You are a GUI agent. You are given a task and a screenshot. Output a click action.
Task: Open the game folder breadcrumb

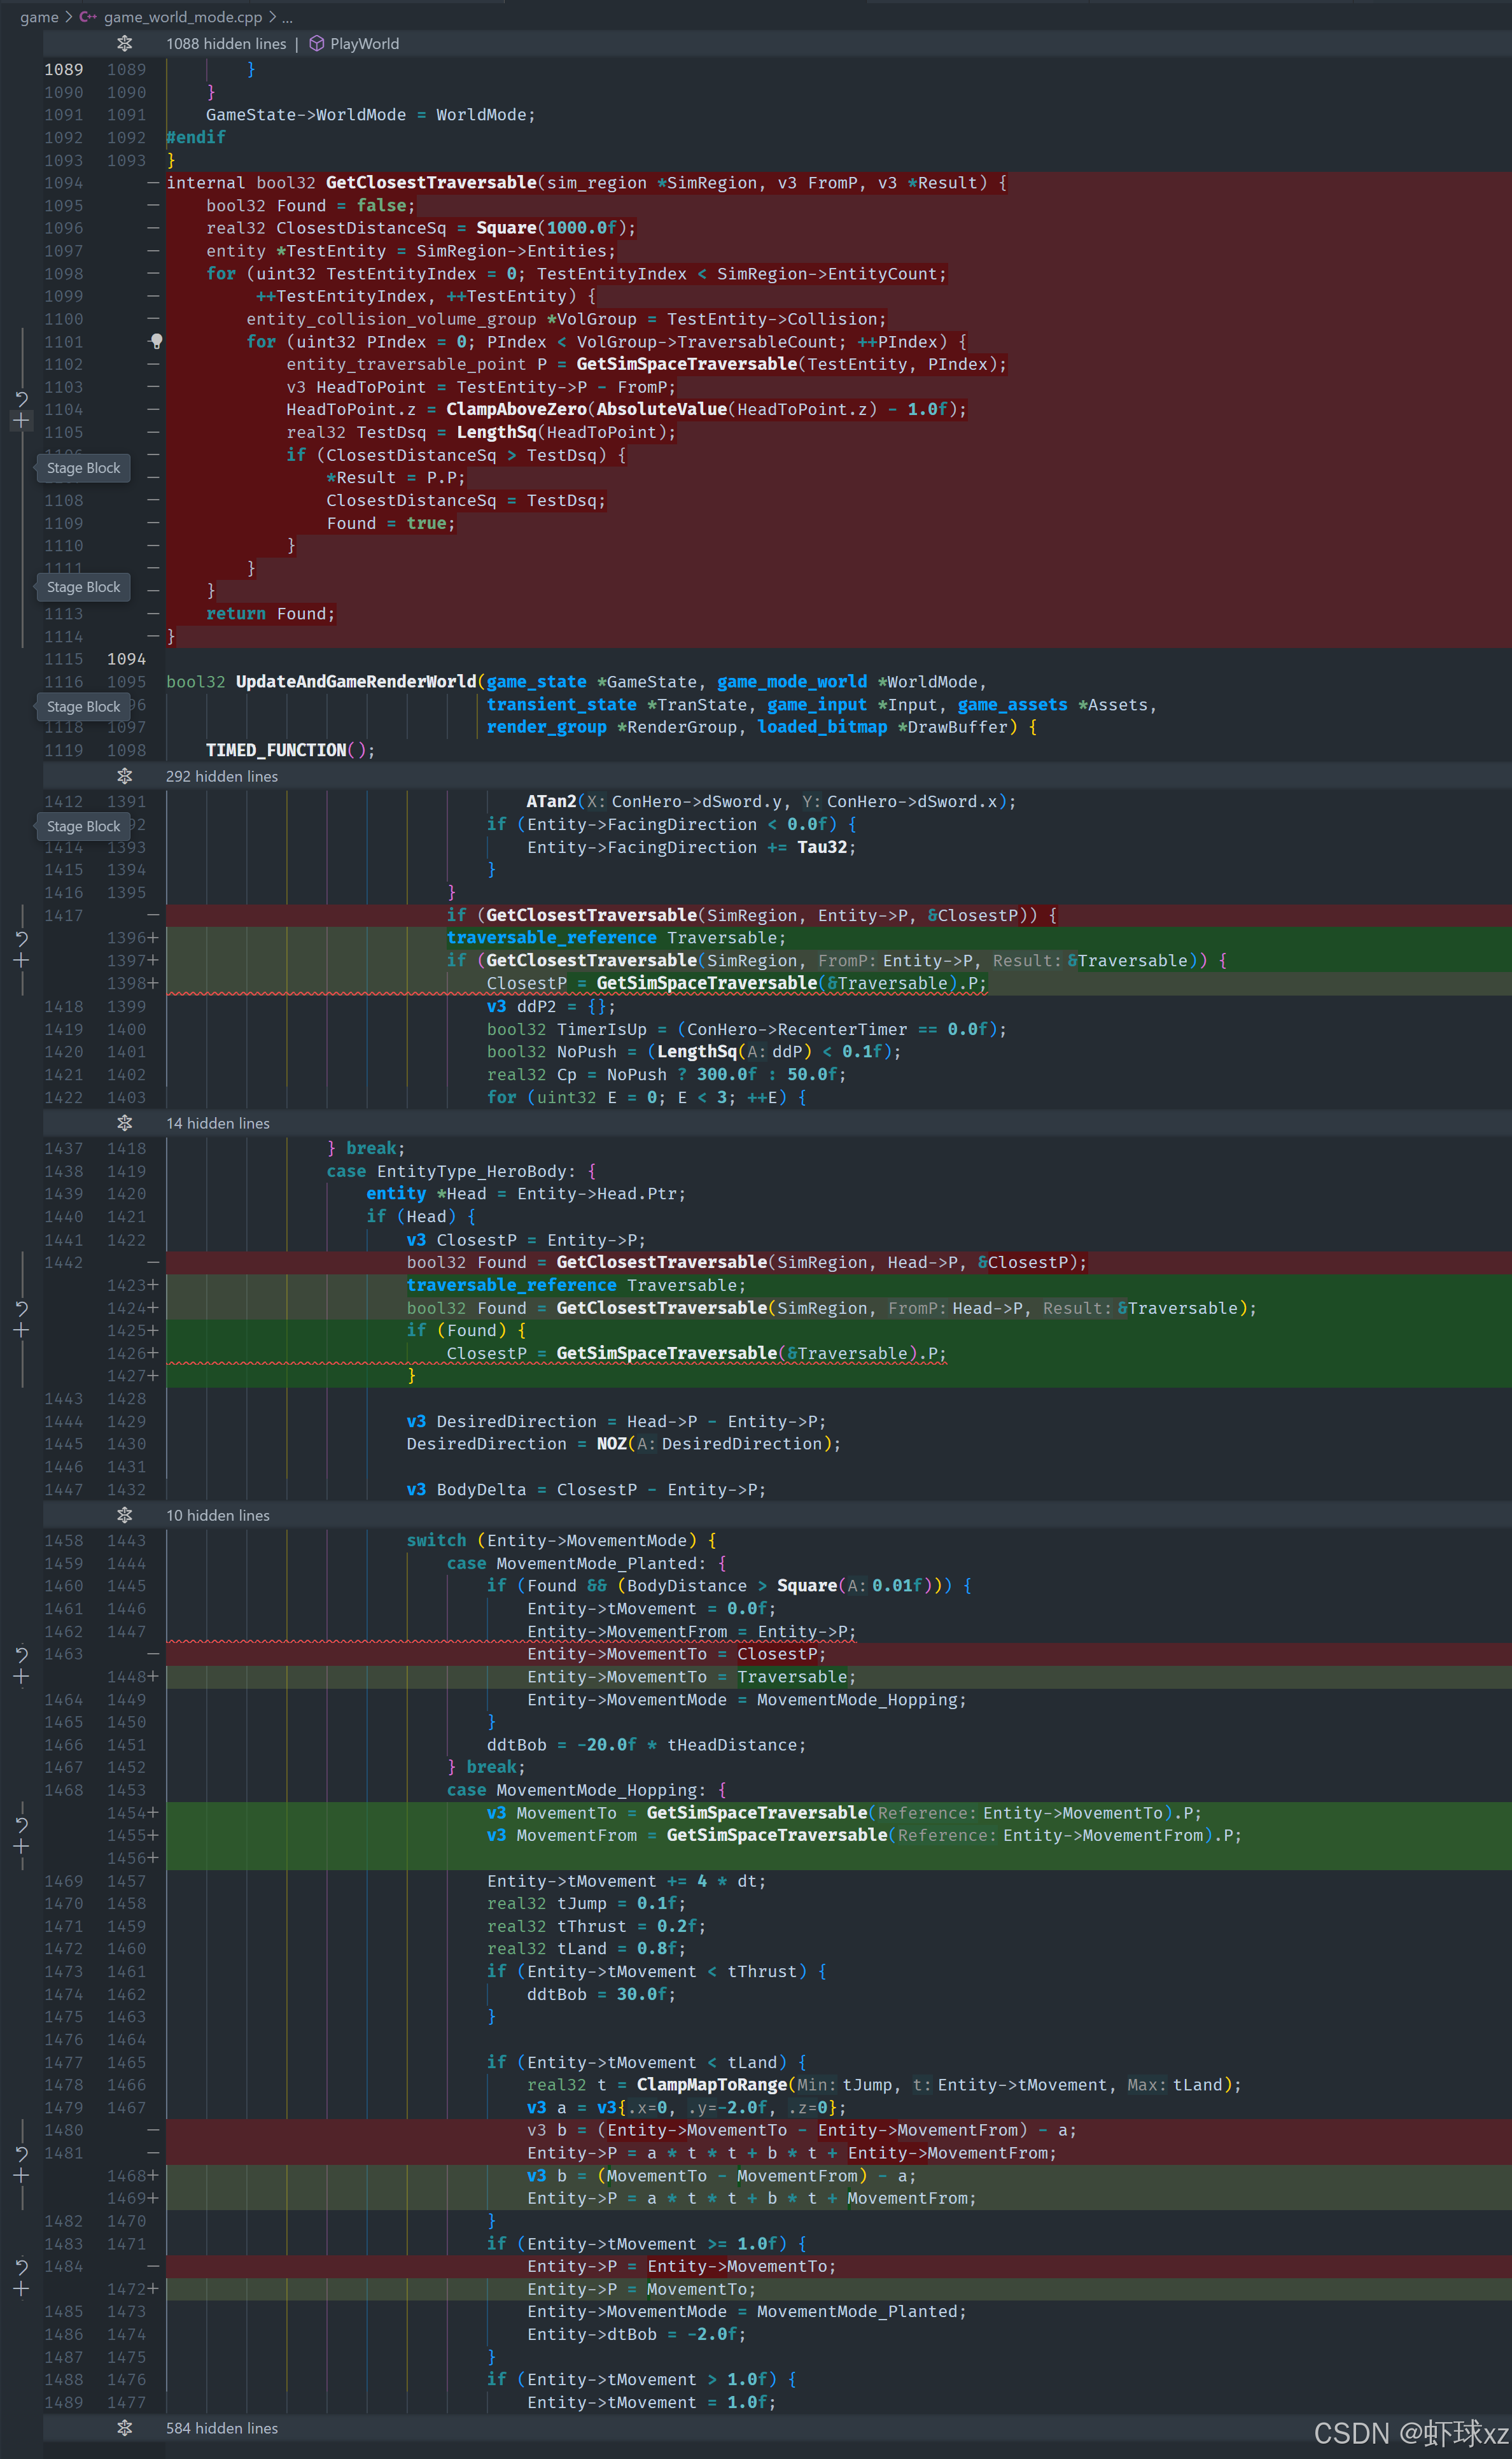pos(39,17)
